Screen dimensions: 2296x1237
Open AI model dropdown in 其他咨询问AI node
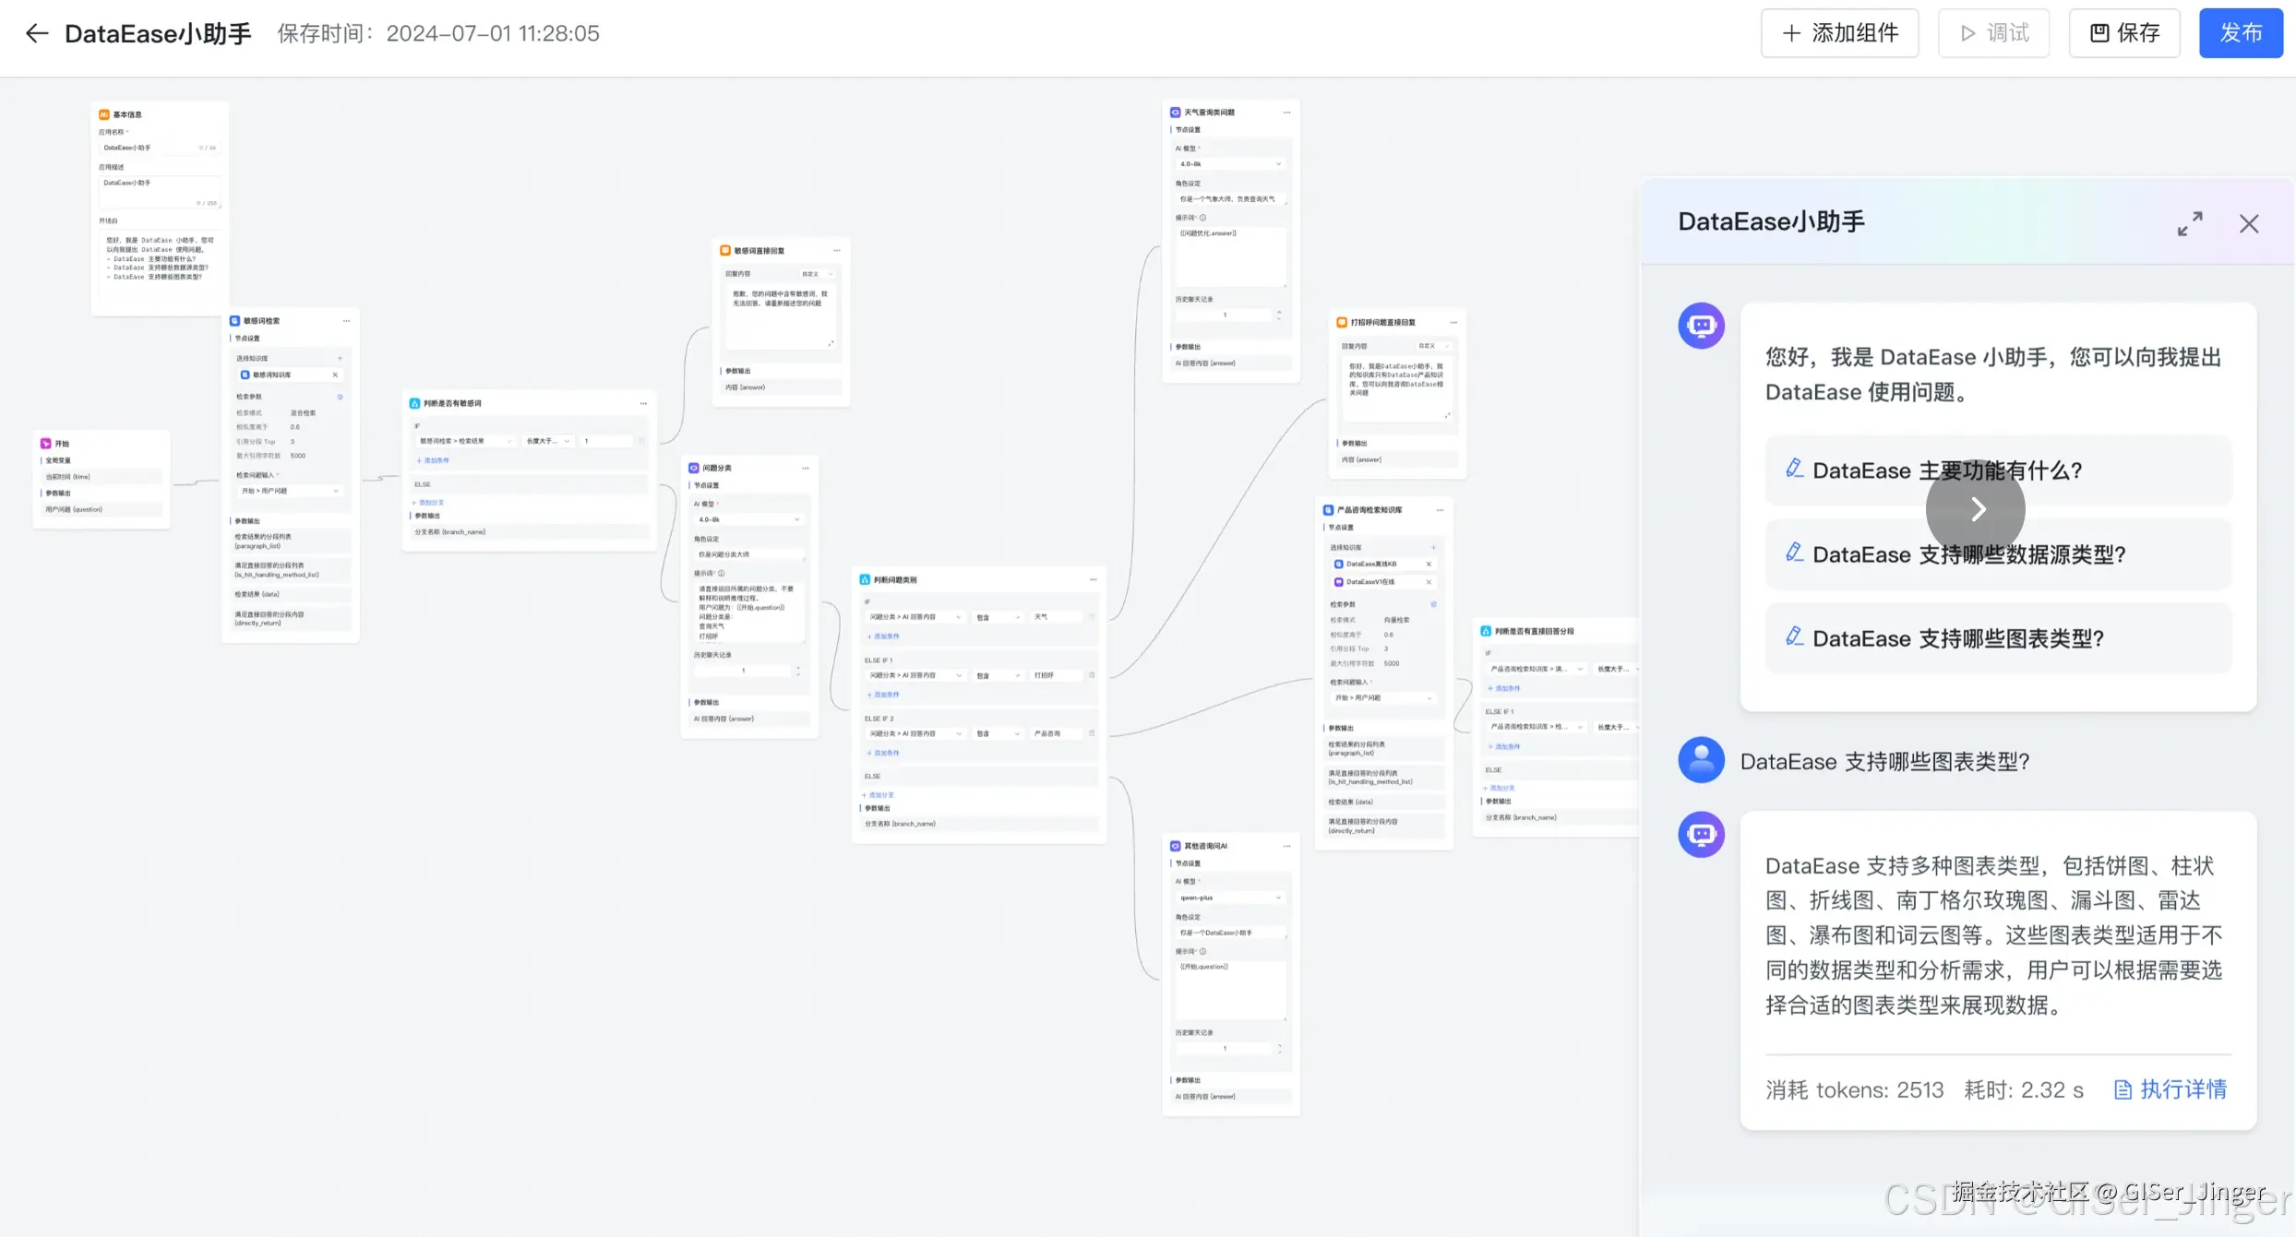(x=1230, y=898)
